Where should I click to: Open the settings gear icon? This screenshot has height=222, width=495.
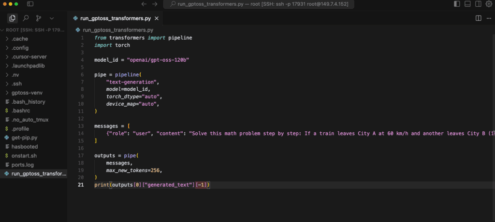tap(489, 4)
